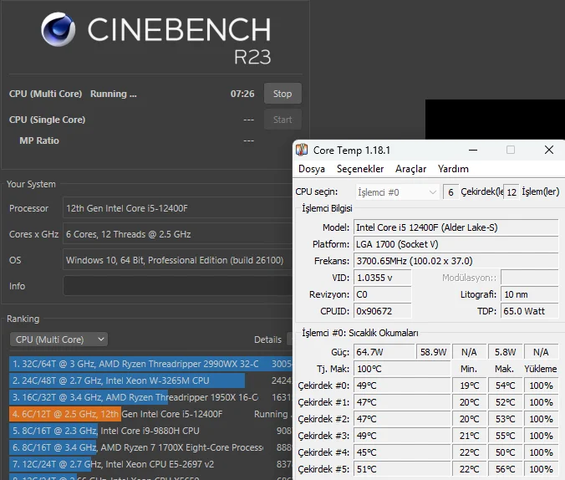Click the Info input field in Cinebench
The width and height of the screenshot is (565, 480).
(x=178, y=286)
